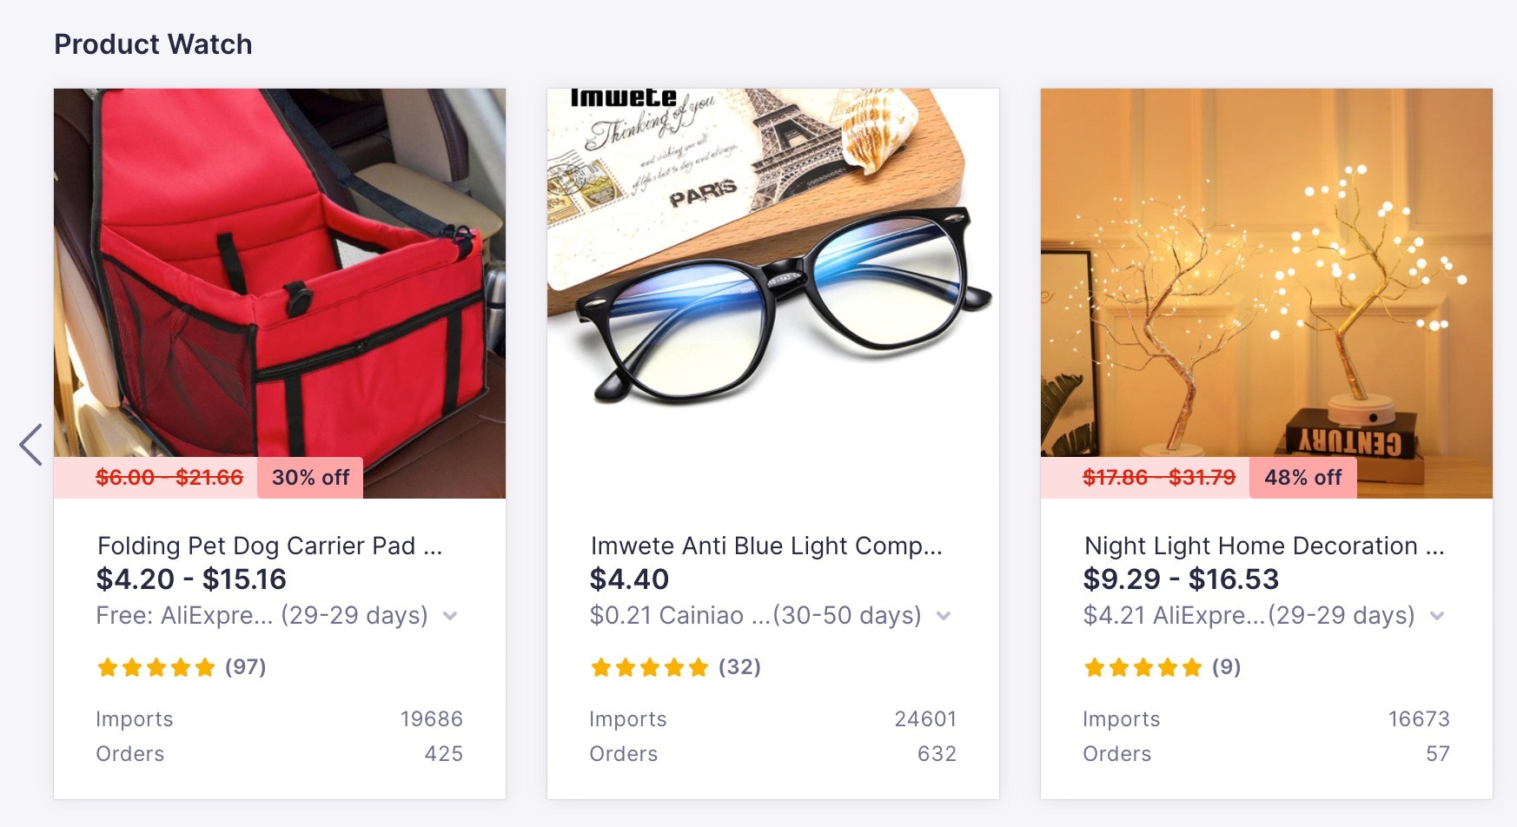The width and height of the screenshot is (1517, 827).
Task: Expand shipping options for Night Light
Action: pyautogui.click(x=1437, y=616)
